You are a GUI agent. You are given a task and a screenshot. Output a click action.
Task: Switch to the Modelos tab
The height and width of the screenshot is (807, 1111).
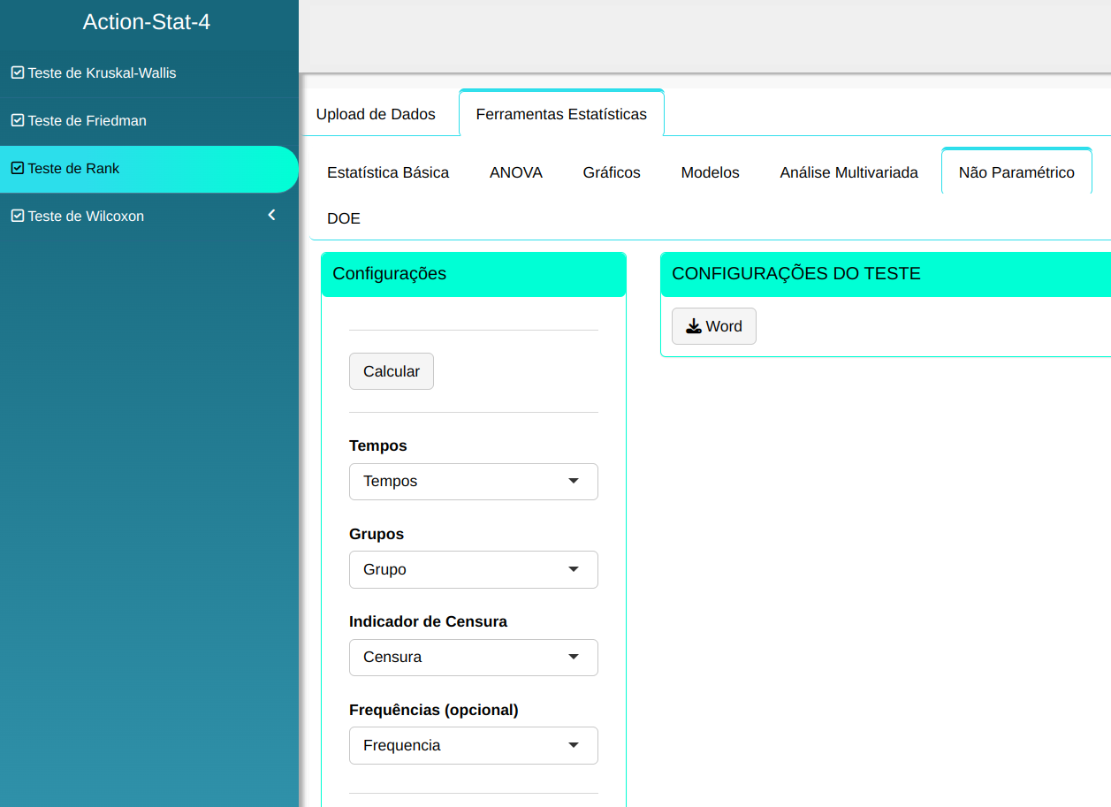[710, 172]
